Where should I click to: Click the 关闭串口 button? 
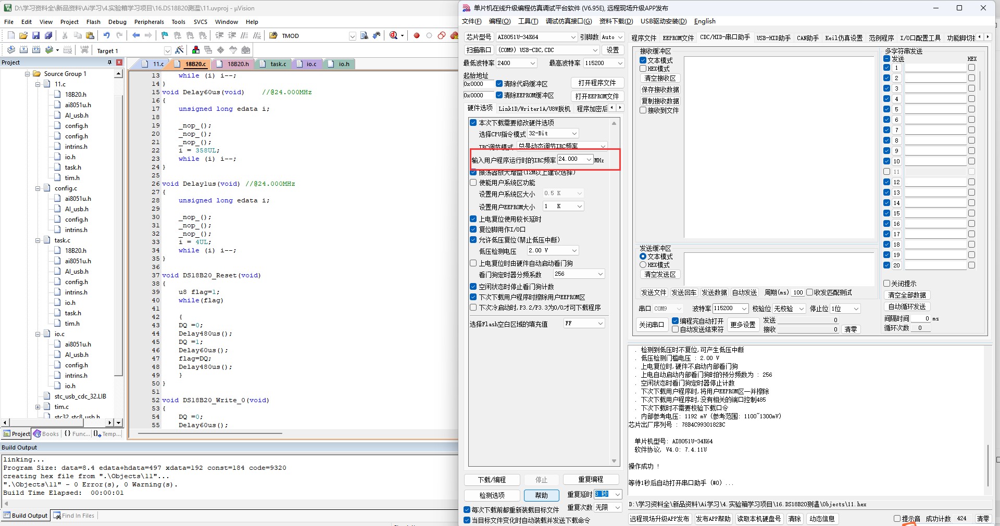(x=652, y=325)
